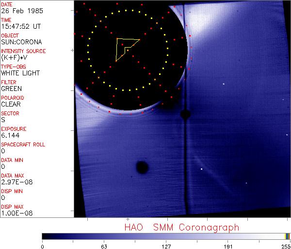This screenshot has width=291, height=249.
Task: Click the SECTOR label
Action: [10, 113]
